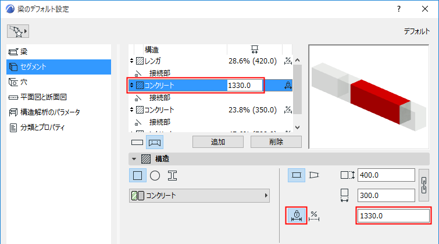Click joint angle icon under レンガ row

(138, 74)
